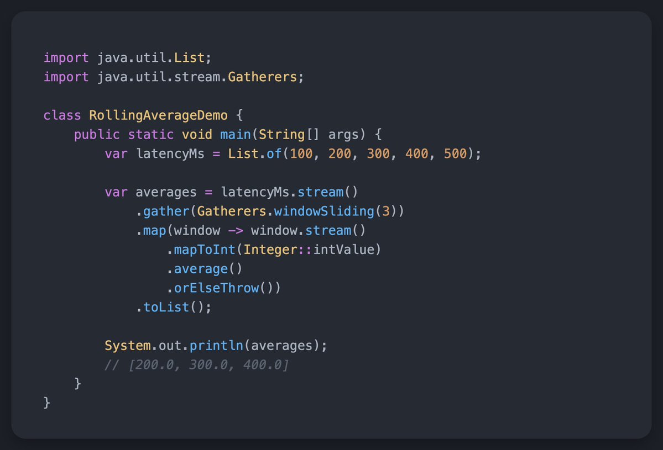Click the 'public' keyword

(97, 134)
